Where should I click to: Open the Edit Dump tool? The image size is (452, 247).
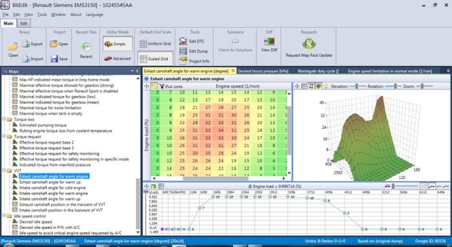tap(183, 51)
